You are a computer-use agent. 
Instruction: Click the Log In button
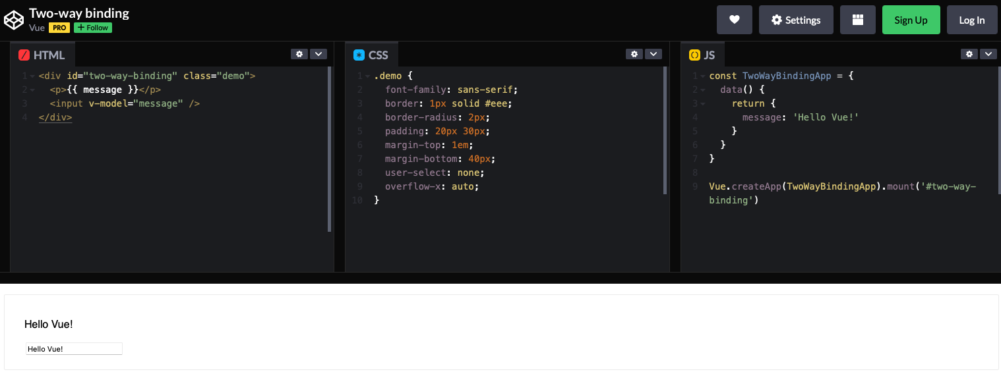(x=972, y=20)
